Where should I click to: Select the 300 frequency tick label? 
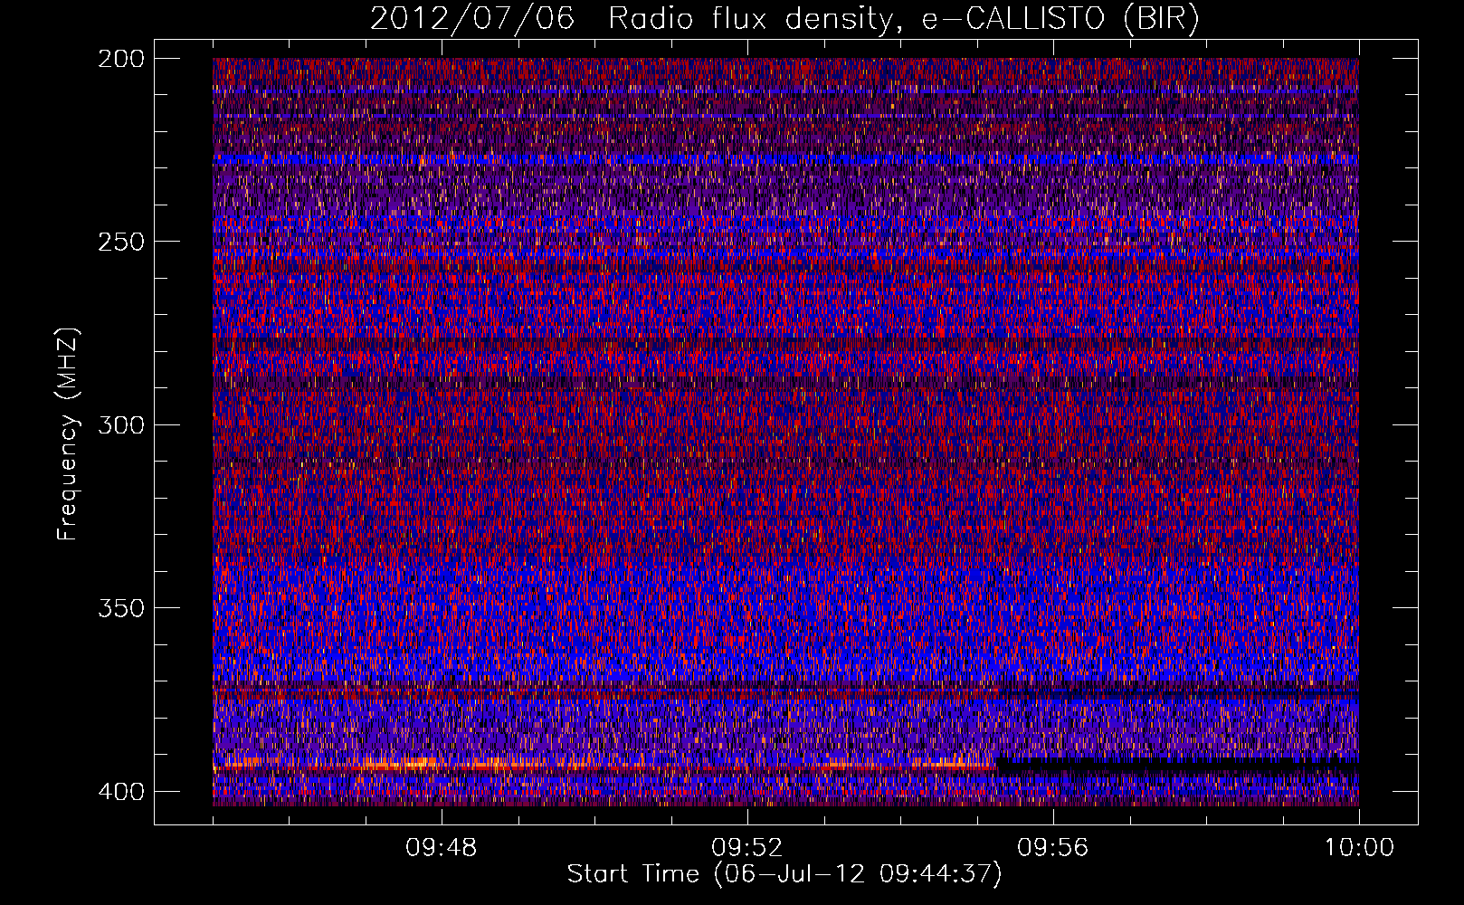click(120, 424)
